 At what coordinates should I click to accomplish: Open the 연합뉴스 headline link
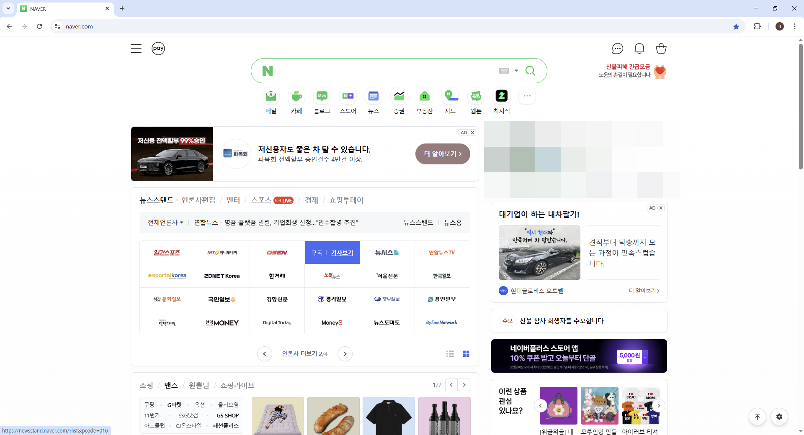click(291, 223)
